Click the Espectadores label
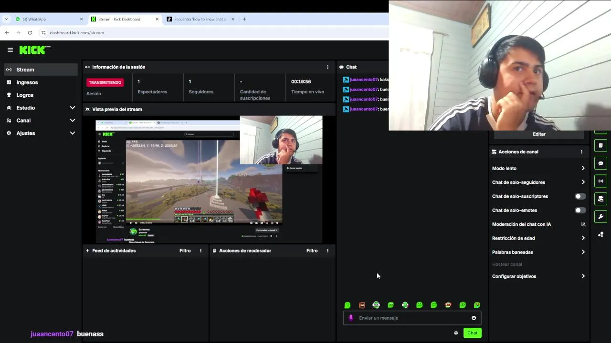 pos(152,92)
